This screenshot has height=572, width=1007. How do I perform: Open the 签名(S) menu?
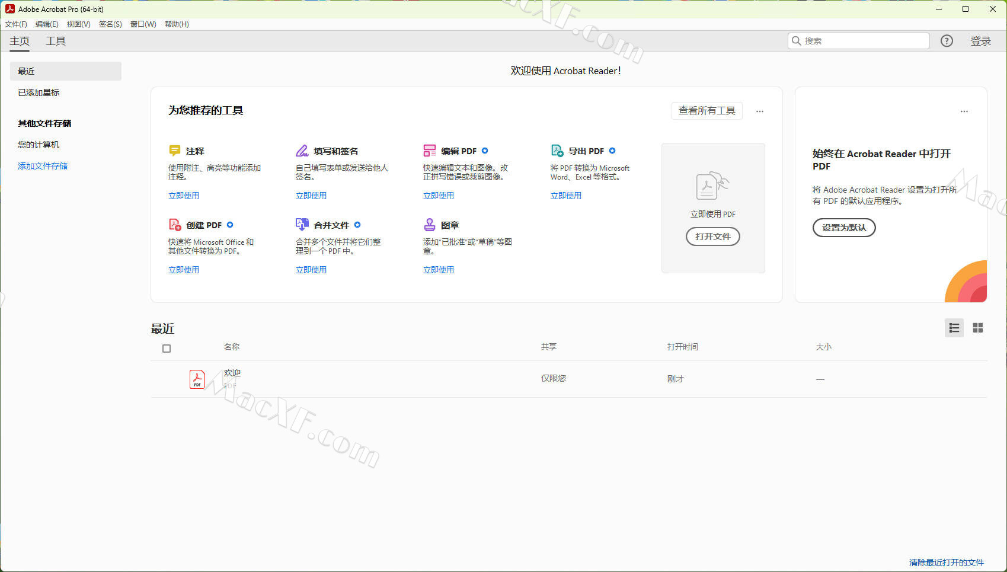click(110, 24)
